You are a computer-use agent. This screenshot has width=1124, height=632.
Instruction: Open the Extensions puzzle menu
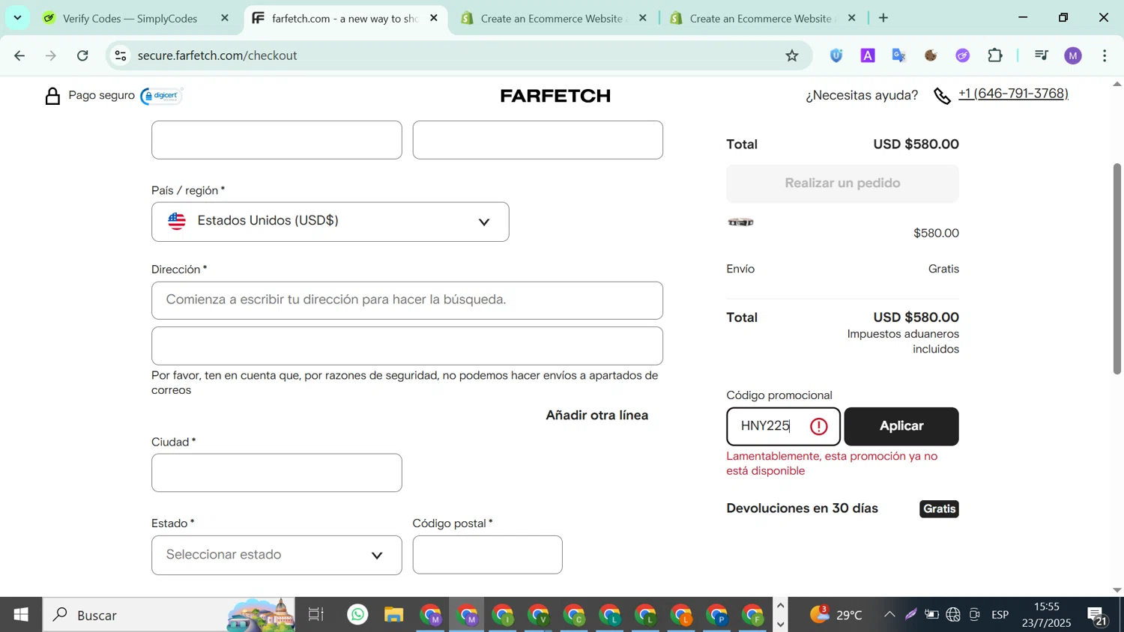(x=995, y=55)
